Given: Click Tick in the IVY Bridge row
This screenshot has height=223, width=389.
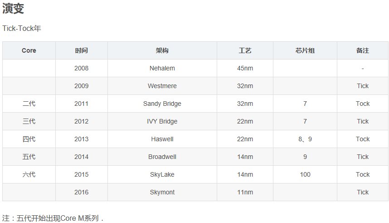Looking at the screenshot, I should [362, 121].
